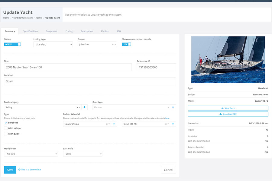
Task: Add a new boat type with plus icon
Action: (x=173, y=107)
